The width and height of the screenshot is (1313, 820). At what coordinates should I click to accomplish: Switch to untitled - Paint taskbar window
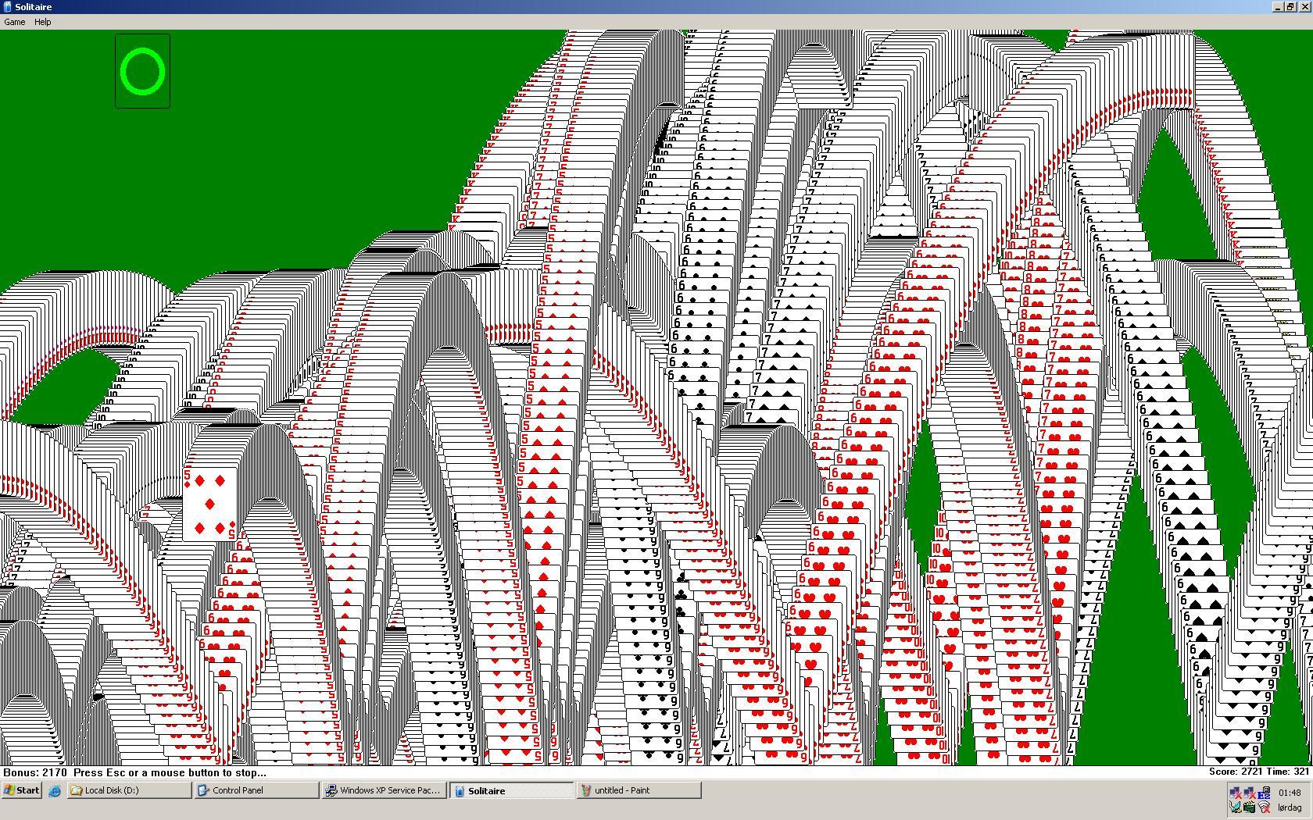pyautogui.click(x=639, y=790)
